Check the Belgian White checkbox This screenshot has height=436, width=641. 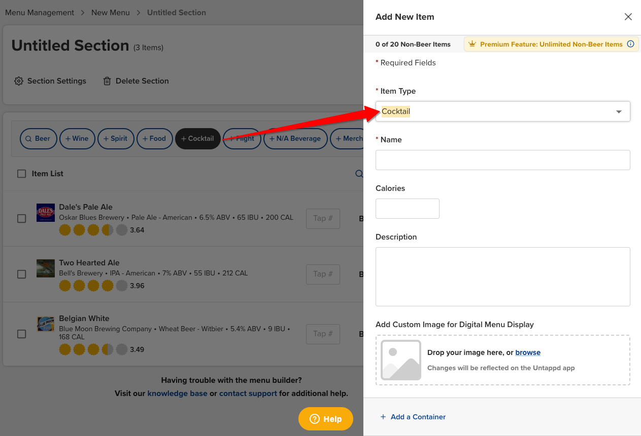click(x=21, y=334)
